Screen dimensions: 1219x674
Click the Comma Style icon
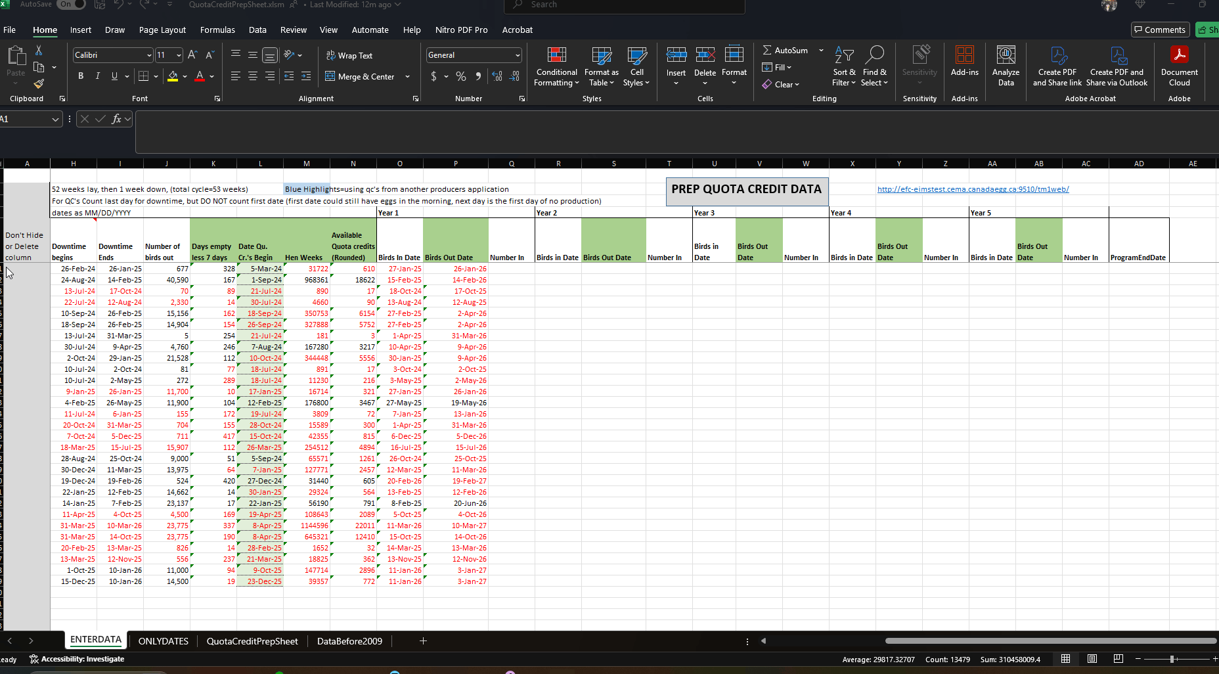click(x=478, y=76)
